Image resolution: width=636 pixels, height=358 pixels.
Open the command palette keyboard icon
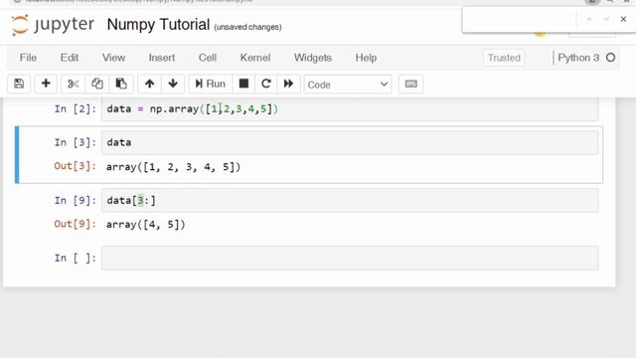[x=410, y=84]
